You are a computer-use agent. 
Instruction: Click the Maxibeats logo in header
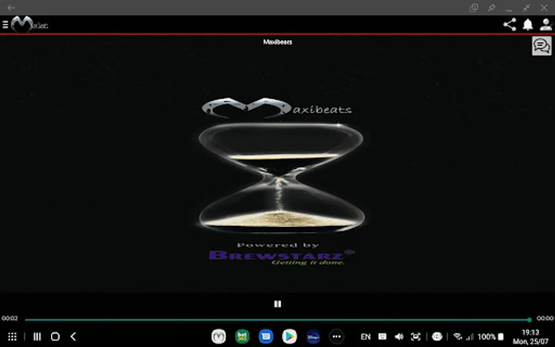29,25
